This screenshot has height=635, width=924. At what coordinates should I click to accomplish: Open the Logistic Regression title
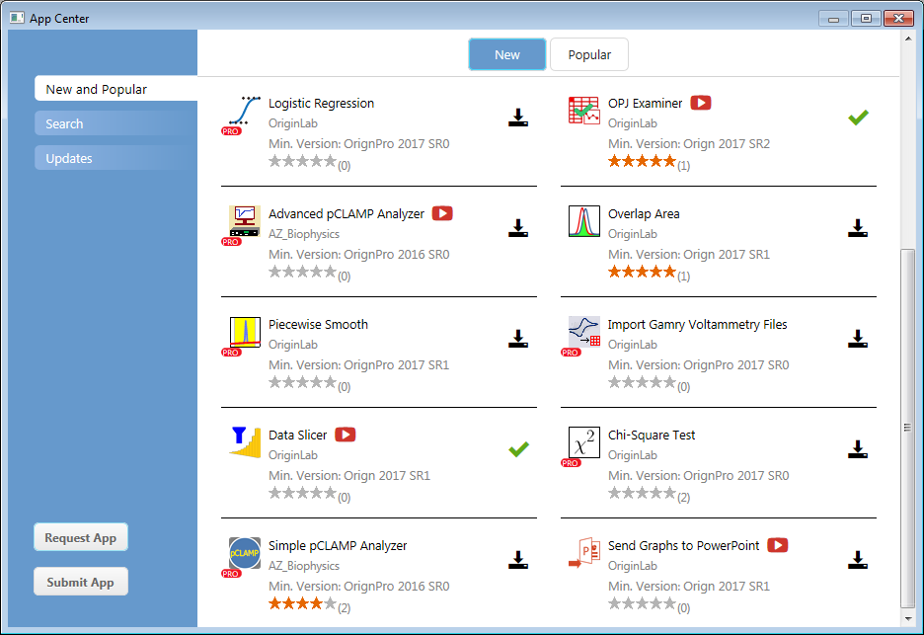[x=321, y=103]
